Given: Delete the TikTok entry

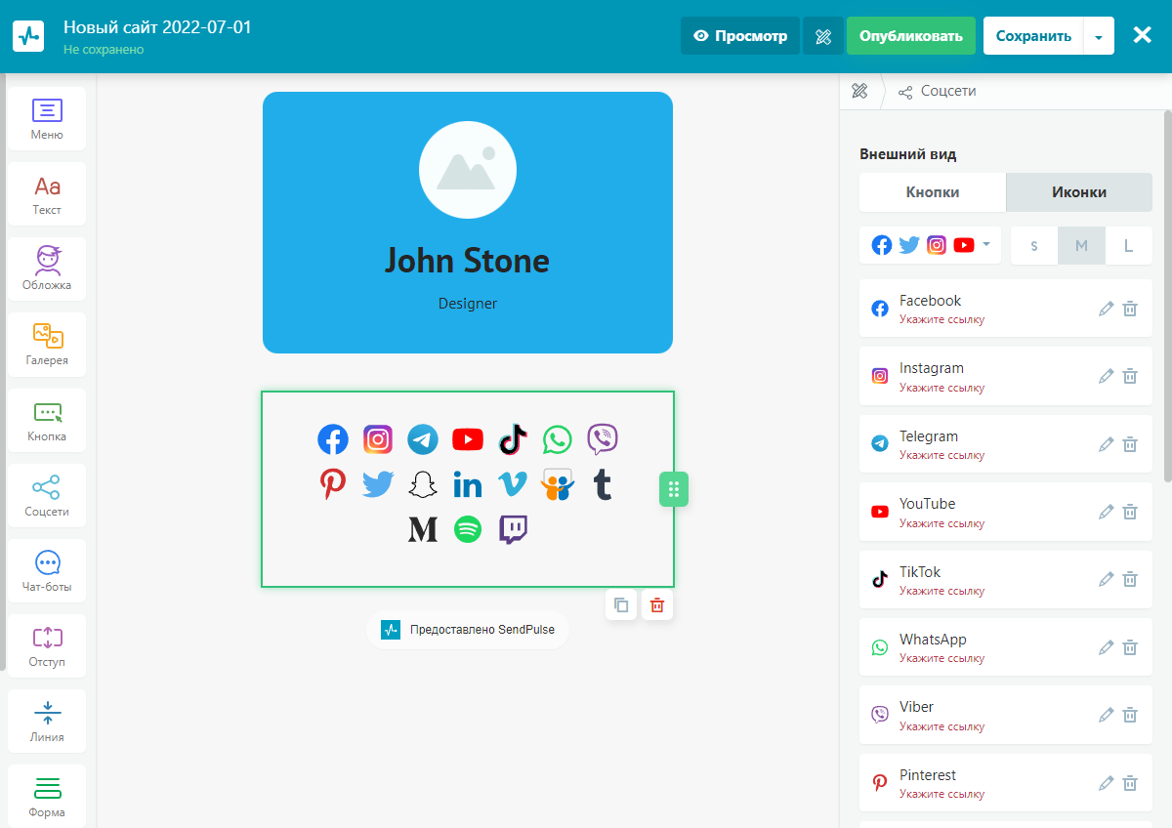Looking at the screenshot, I should pyautogui.click(x=1130, y=579).
